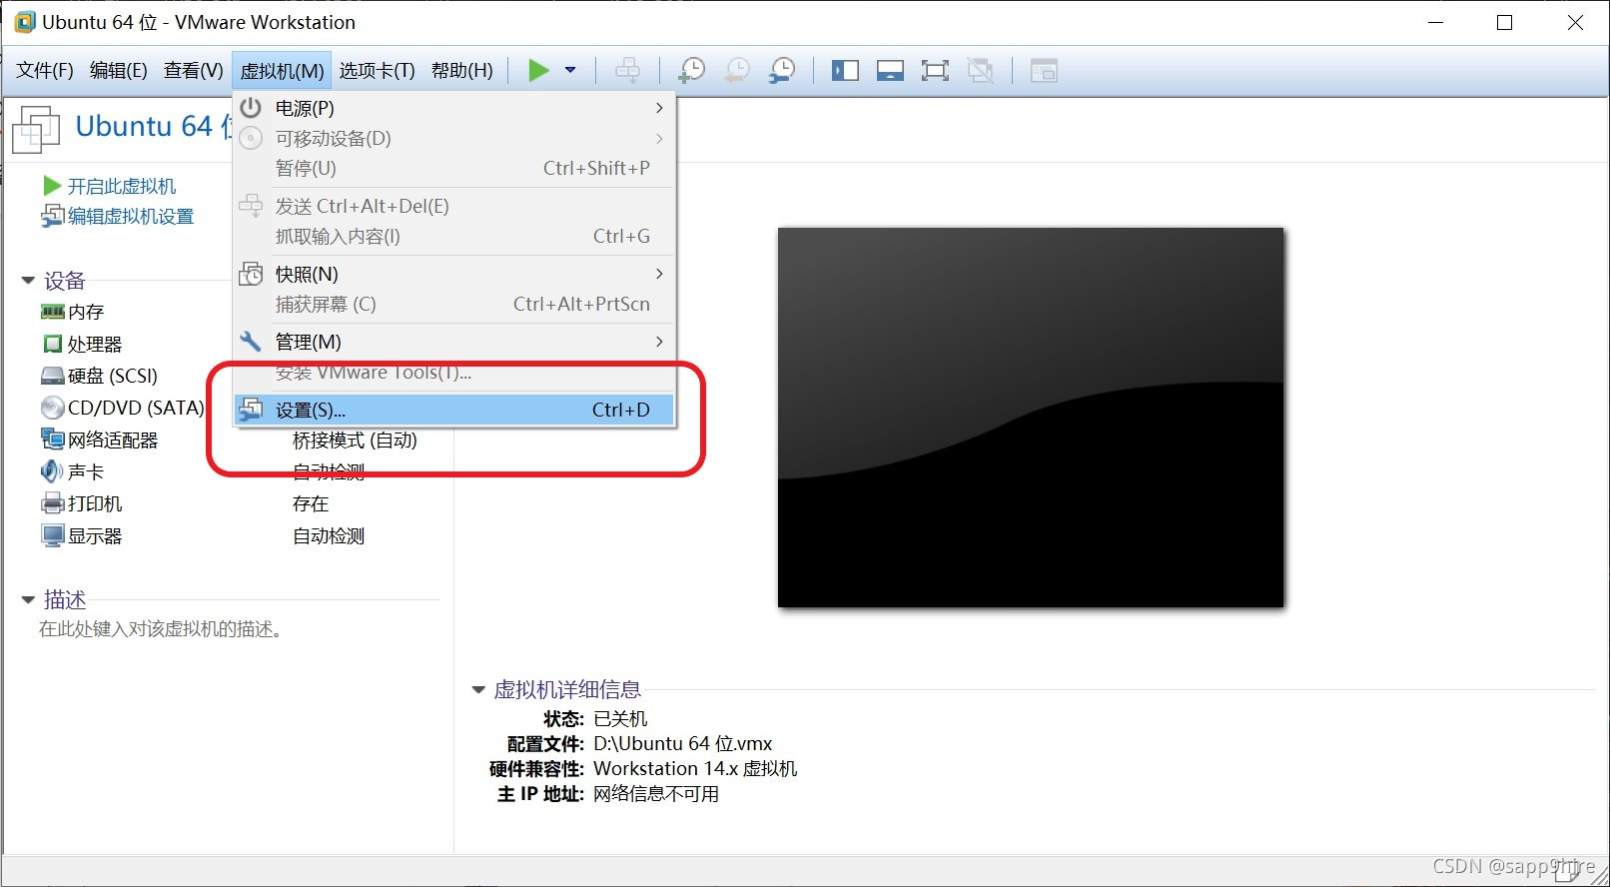
Task: Toggle the library sidebar view icon
Action: (x=845, y=70)
